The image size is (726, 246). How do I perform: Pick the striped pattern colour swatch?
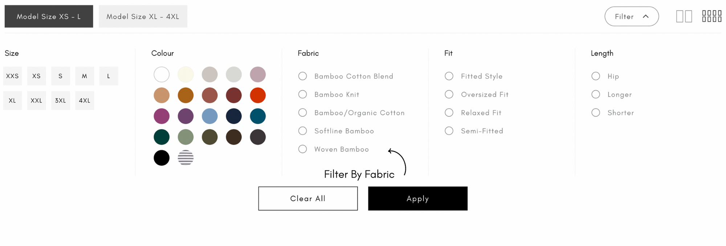(x=185, y=158)
